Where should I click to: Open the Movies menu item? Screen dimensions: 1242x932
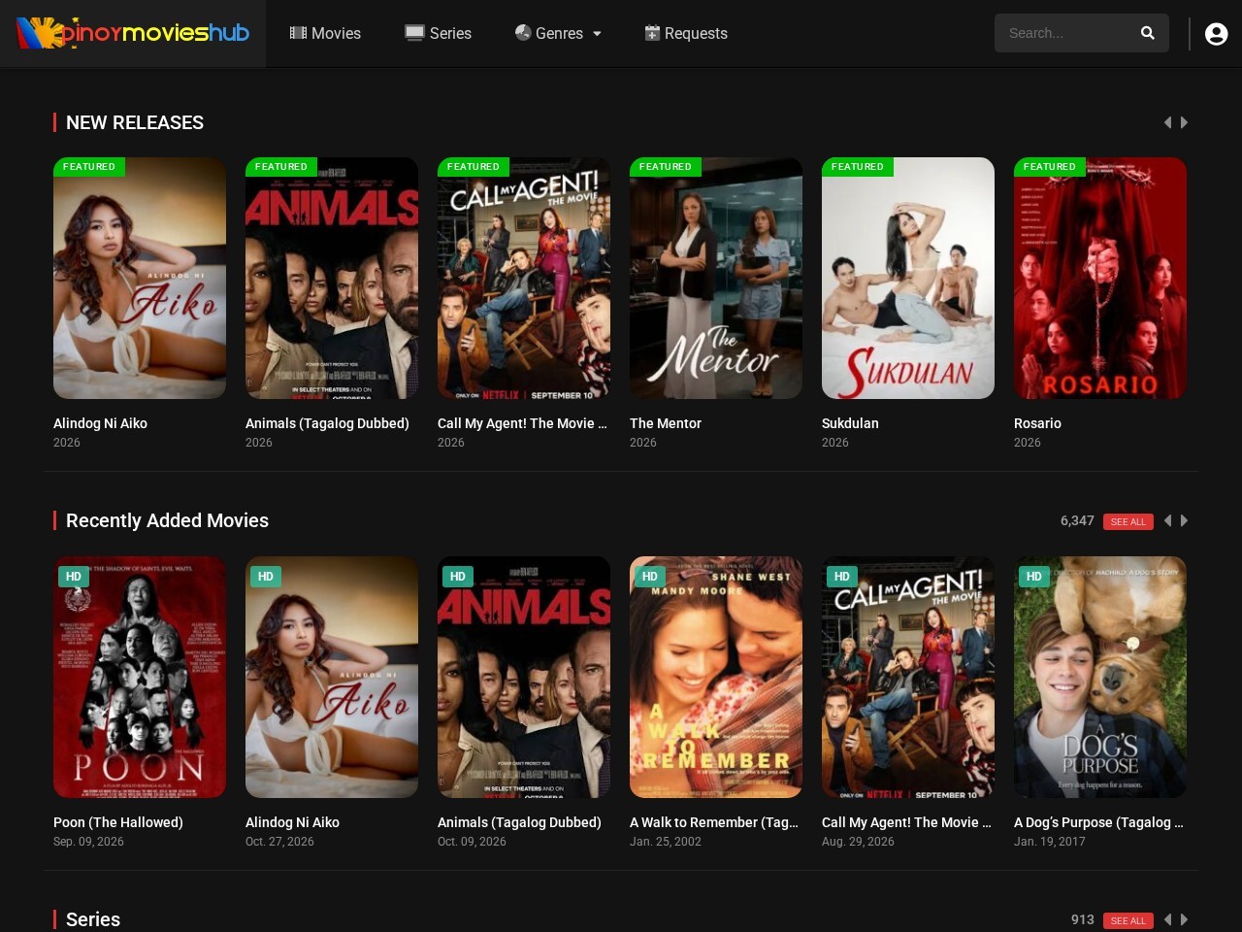pos(325,33)
